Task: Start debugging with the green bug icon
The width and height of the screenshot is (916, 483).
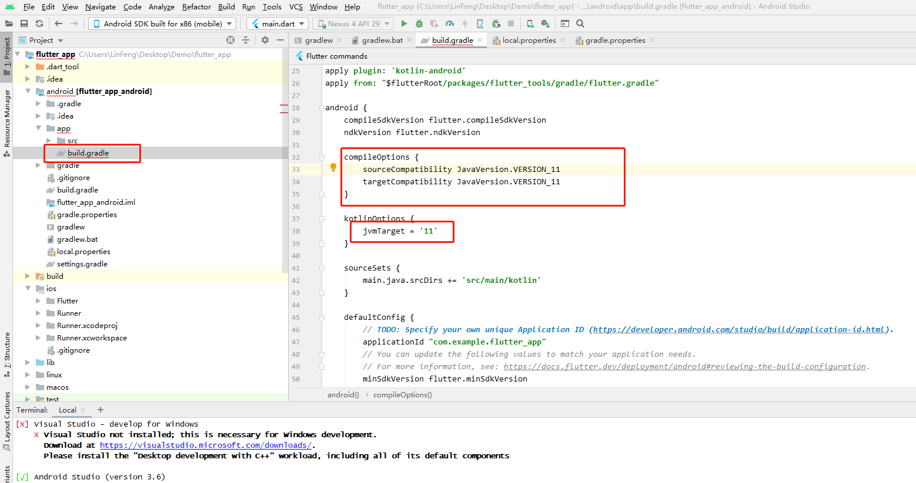Action: point(419,23)
